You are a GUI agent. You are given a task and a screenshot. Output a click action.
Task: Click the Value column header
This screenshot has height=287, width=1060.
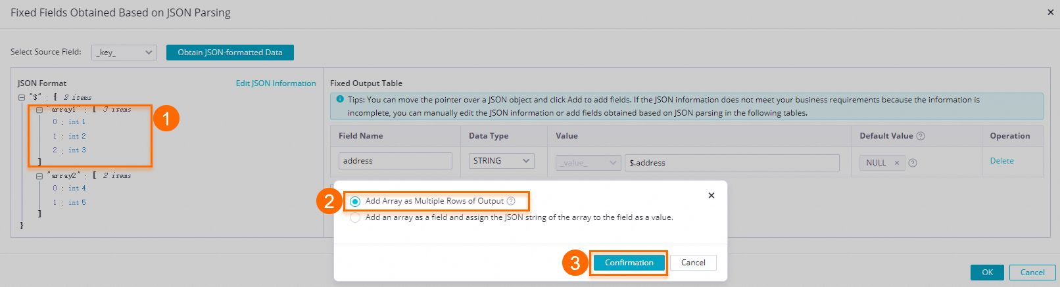tap(566, 136)
